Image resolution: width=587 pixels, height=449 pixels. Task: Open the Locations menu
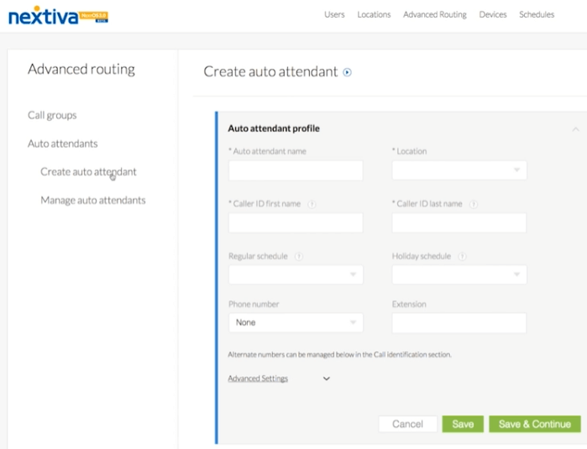tap(374, 14)
